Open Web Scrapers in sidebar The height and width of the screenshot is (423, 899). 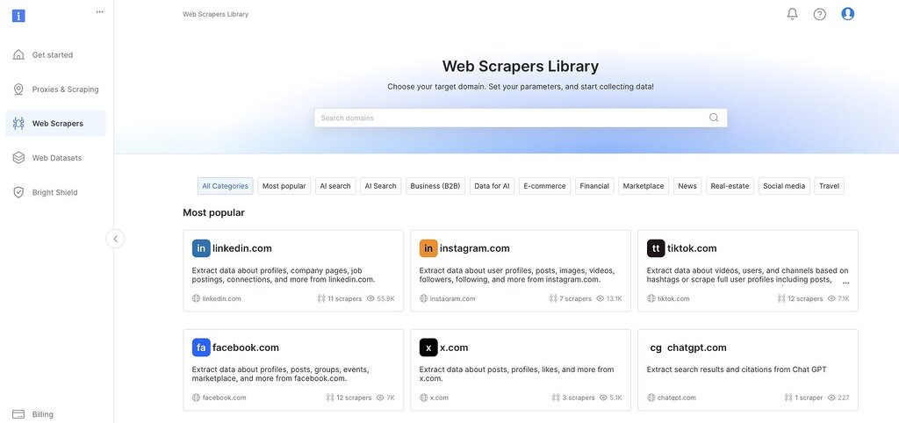55,123
